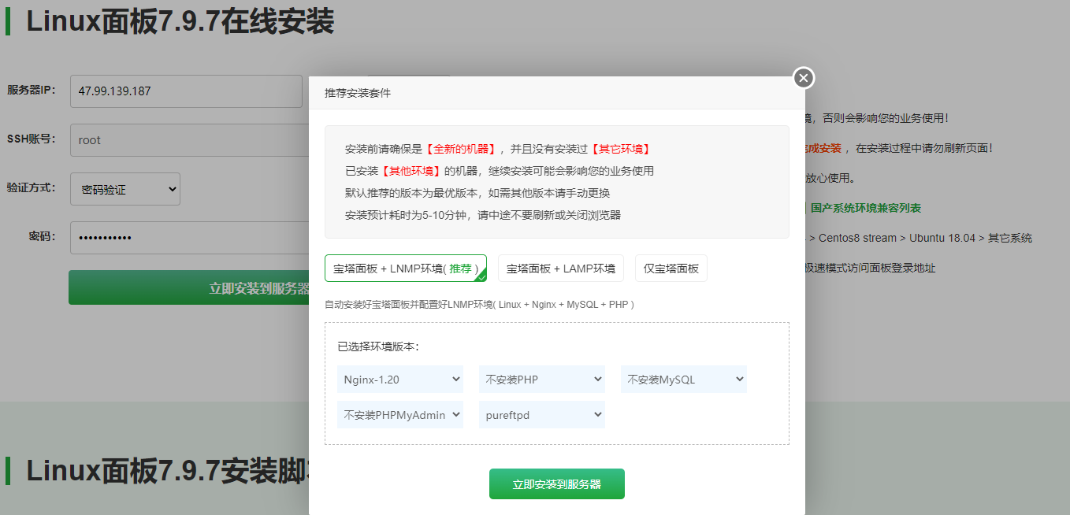Image resolution: width=1070 pixels, height=515 pixels.
Task: Click the LNMP environment description text
Action: click(479, 304)
